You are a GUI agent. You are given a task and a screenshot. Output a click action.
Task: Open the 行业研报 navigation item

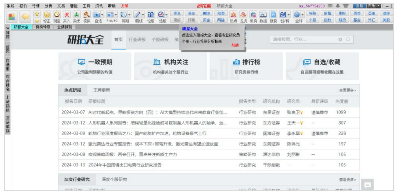tap(137, 40)
